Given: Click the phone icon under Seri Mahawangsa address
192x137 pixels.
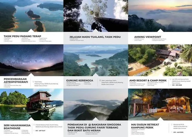Looking at the screenshot, I should click(x=34, y=131).
